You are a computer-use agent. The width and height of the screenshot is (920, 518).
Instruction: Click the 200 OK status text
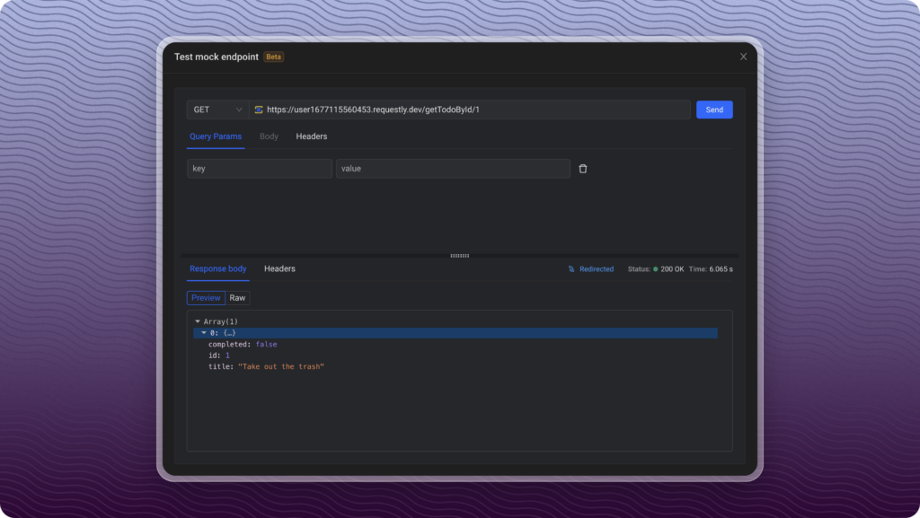[672, 269]
